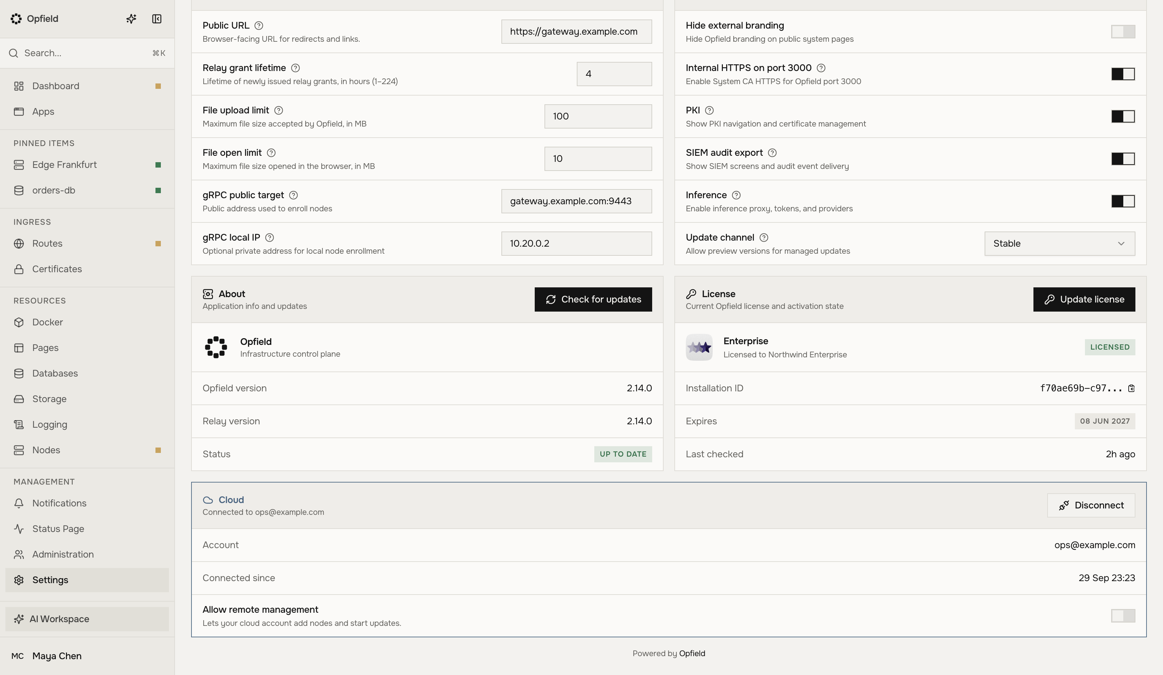This screenshot has width=1163, height=675.
Task: Open the Nodes page
Action: pos(87,450)
